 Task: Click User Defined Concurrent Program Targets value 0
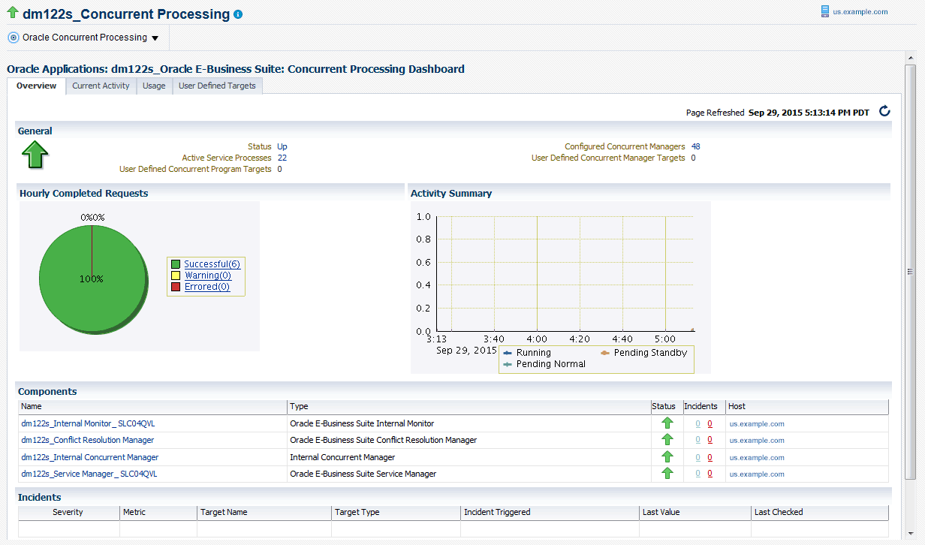tap(279, 169)
